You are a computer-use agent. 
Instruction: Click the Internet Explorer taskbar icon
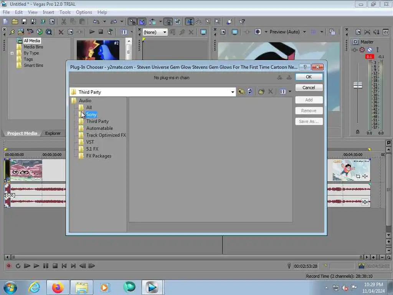coord(34,287)
